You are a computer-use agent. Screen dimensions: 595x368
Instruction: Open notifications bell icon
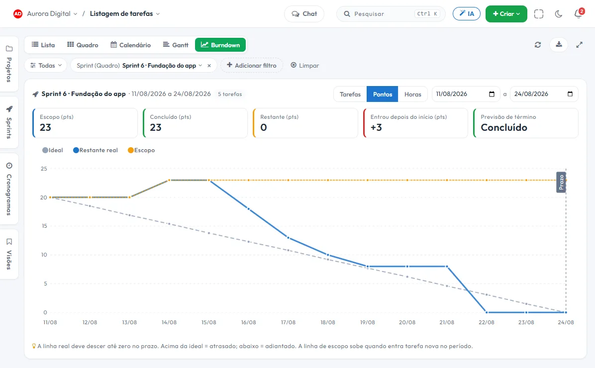(578, 13)
